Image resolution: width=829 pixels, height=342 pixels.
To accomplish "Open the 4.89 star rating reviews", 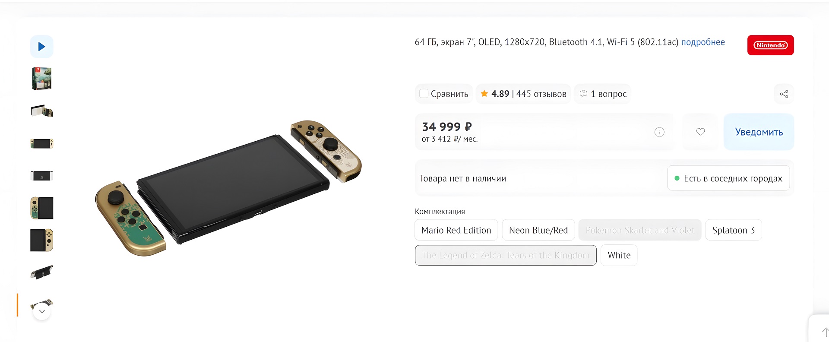I will coord(523,94).
